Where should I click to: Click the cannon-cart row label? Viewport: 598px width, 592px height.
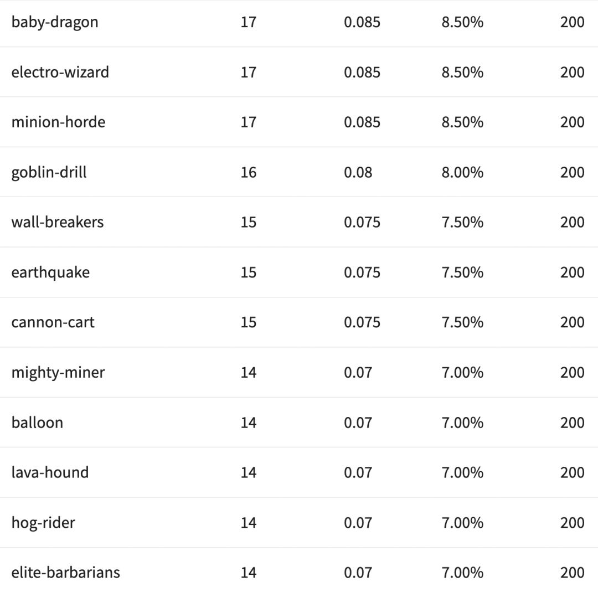[53, 322]
